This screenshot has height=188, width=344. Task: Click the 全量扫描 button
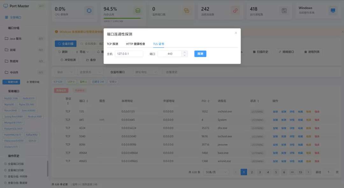[x=66, y=44]
